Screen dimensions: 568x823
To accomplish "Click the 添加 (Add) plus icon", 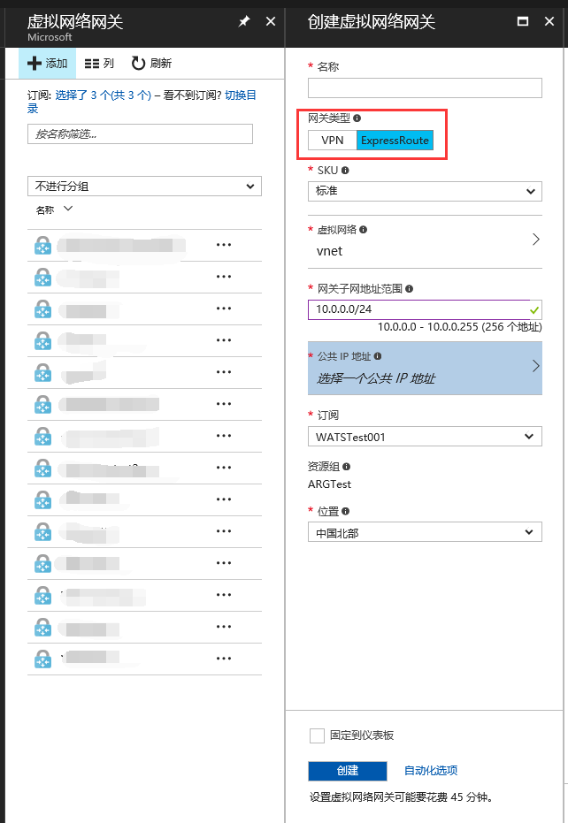I will coord(35,64).
